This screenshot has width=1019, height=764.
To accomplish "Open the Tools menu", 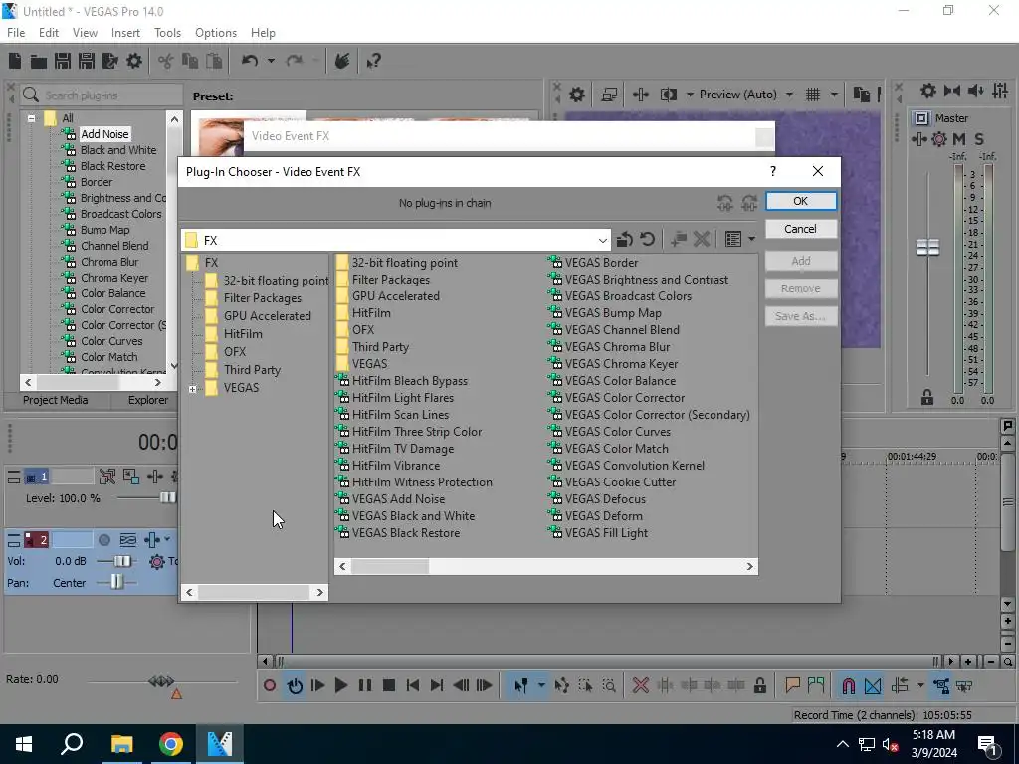I will [167, 33].
